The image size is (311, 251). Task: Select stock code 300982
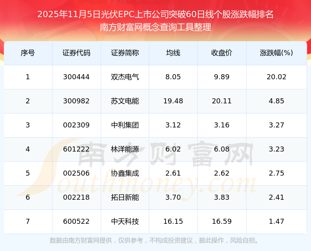[76, 101]
